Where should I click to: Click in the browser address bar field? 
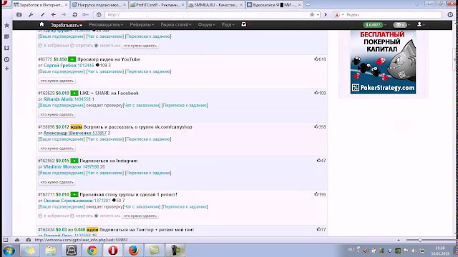[206, 14]
